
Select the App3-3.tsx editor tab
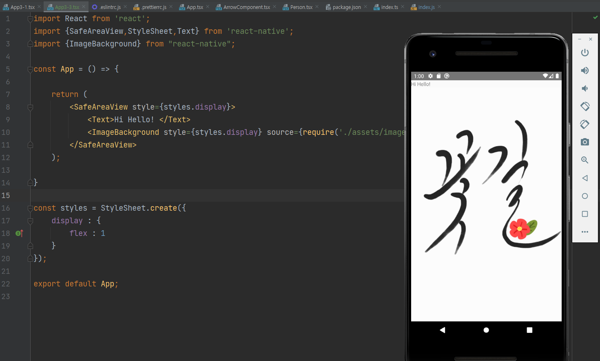[x=67, y=7]
